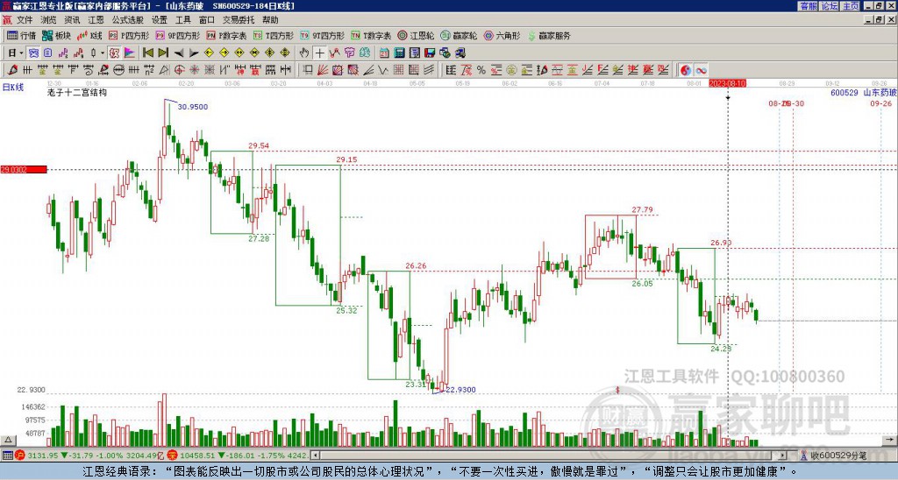Switch to K线 chart view

coord(89,35)
